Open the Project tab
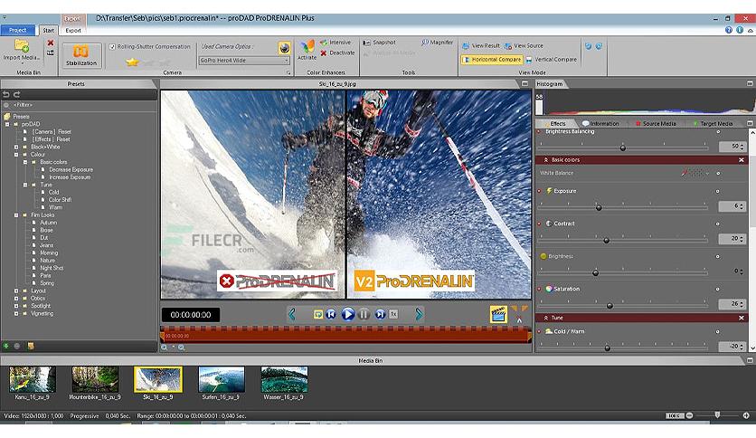The width and height of the screenshot is (756, 438). (x=18, y=30)
